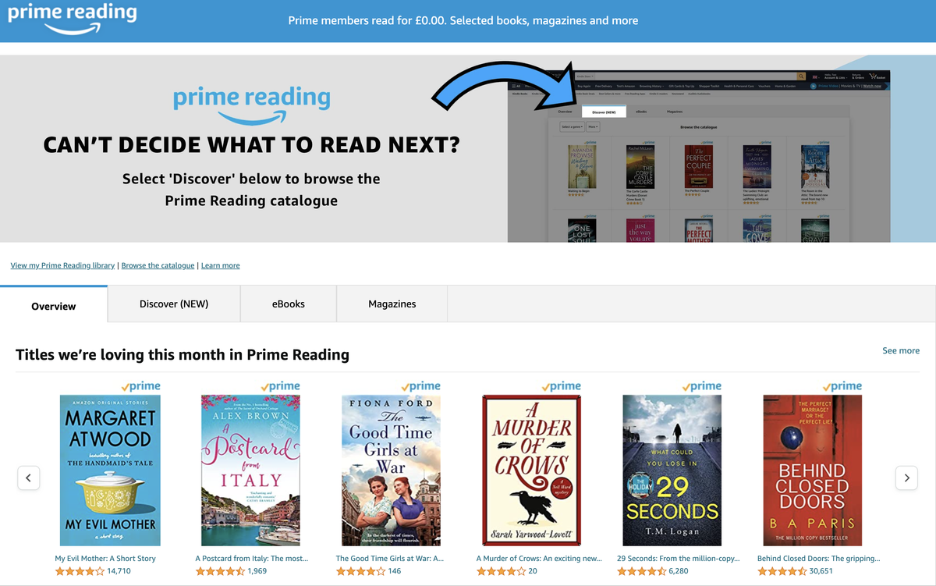Switch to the eBooks tab
Image resolution: width=936 pixels, height=586 pixels.
[x=289, y=304]
